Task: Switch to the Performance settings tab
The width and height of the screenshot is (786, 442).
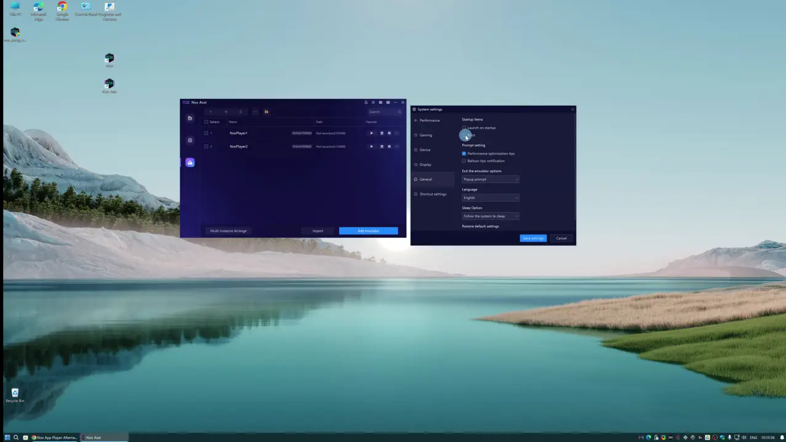Action: coord(430,120)
